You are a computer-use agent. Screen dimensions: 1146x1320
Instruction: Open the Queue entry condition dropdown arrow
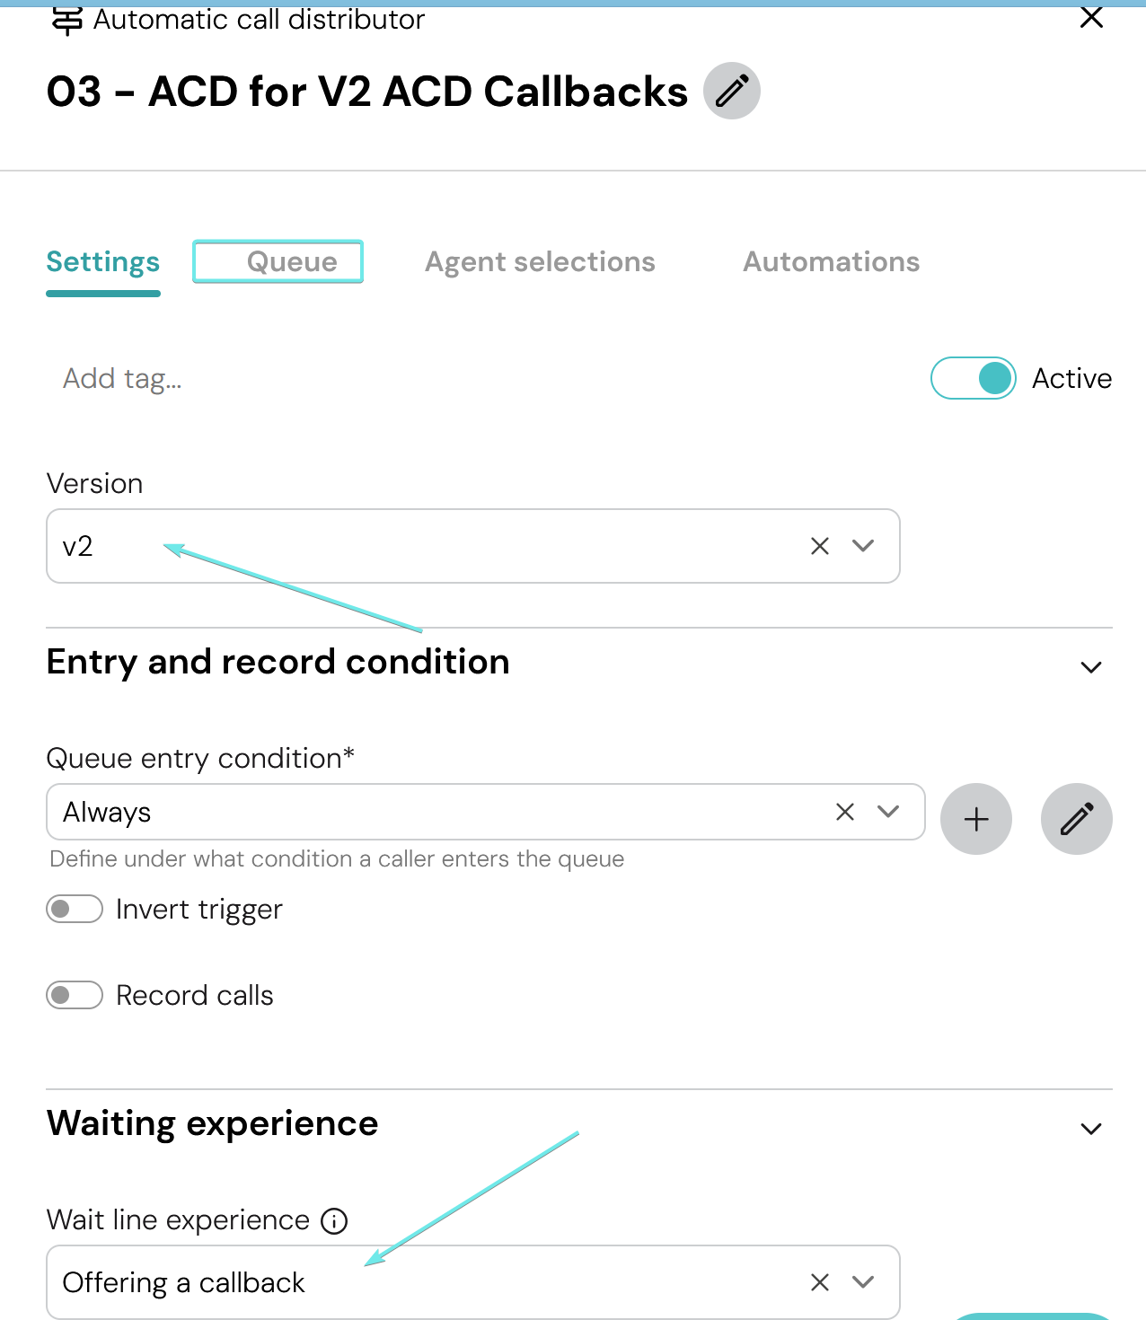tap(888, 812)
